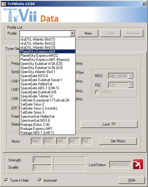Select OpenSky Eutelsat W3A (C5) entry
The width and height of the screenshot is (148, 187).
point(47,64)
